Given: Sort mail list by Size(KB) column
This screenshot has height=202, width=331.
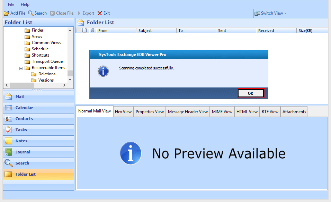Looking at the screenshot, I should tap(312, 31).
